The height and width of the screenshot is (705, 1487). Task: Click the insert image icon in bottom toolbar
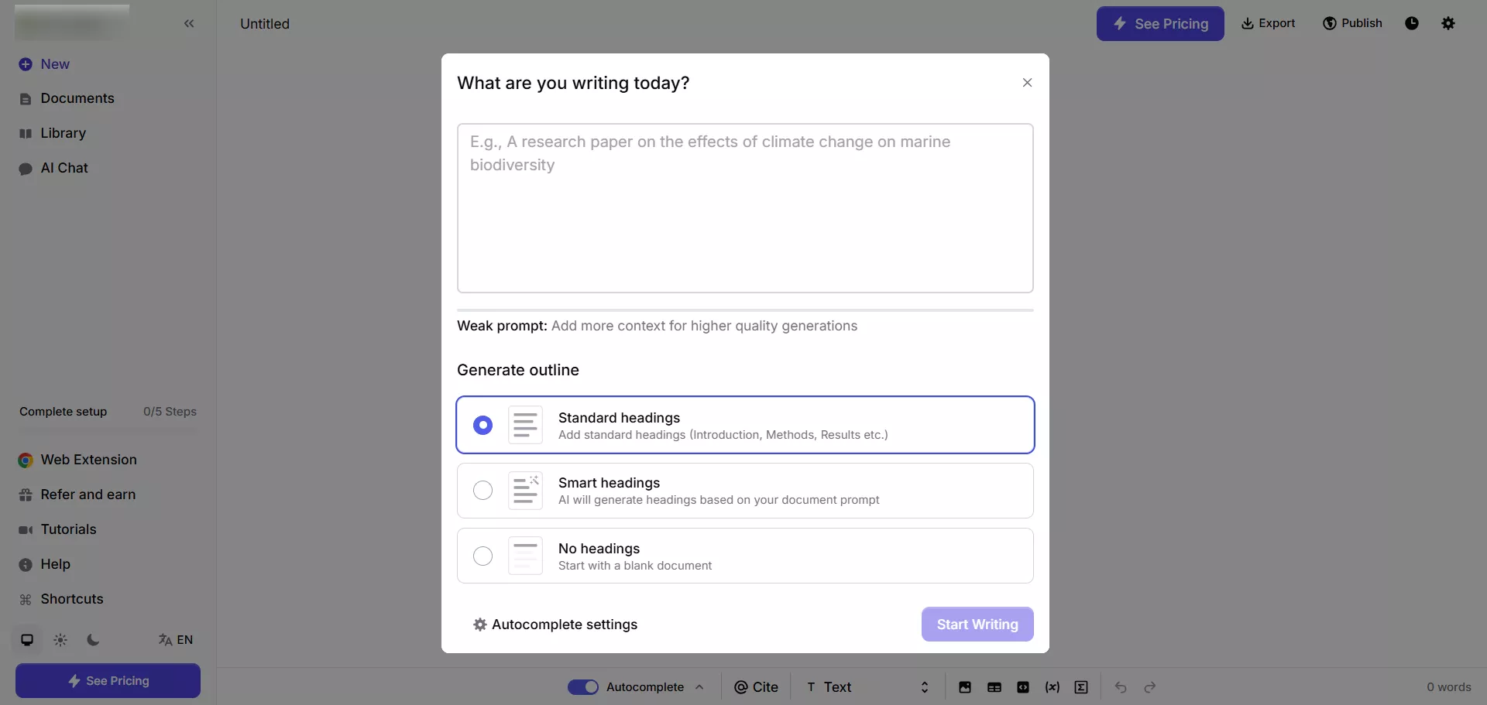(x=965, y=687)
